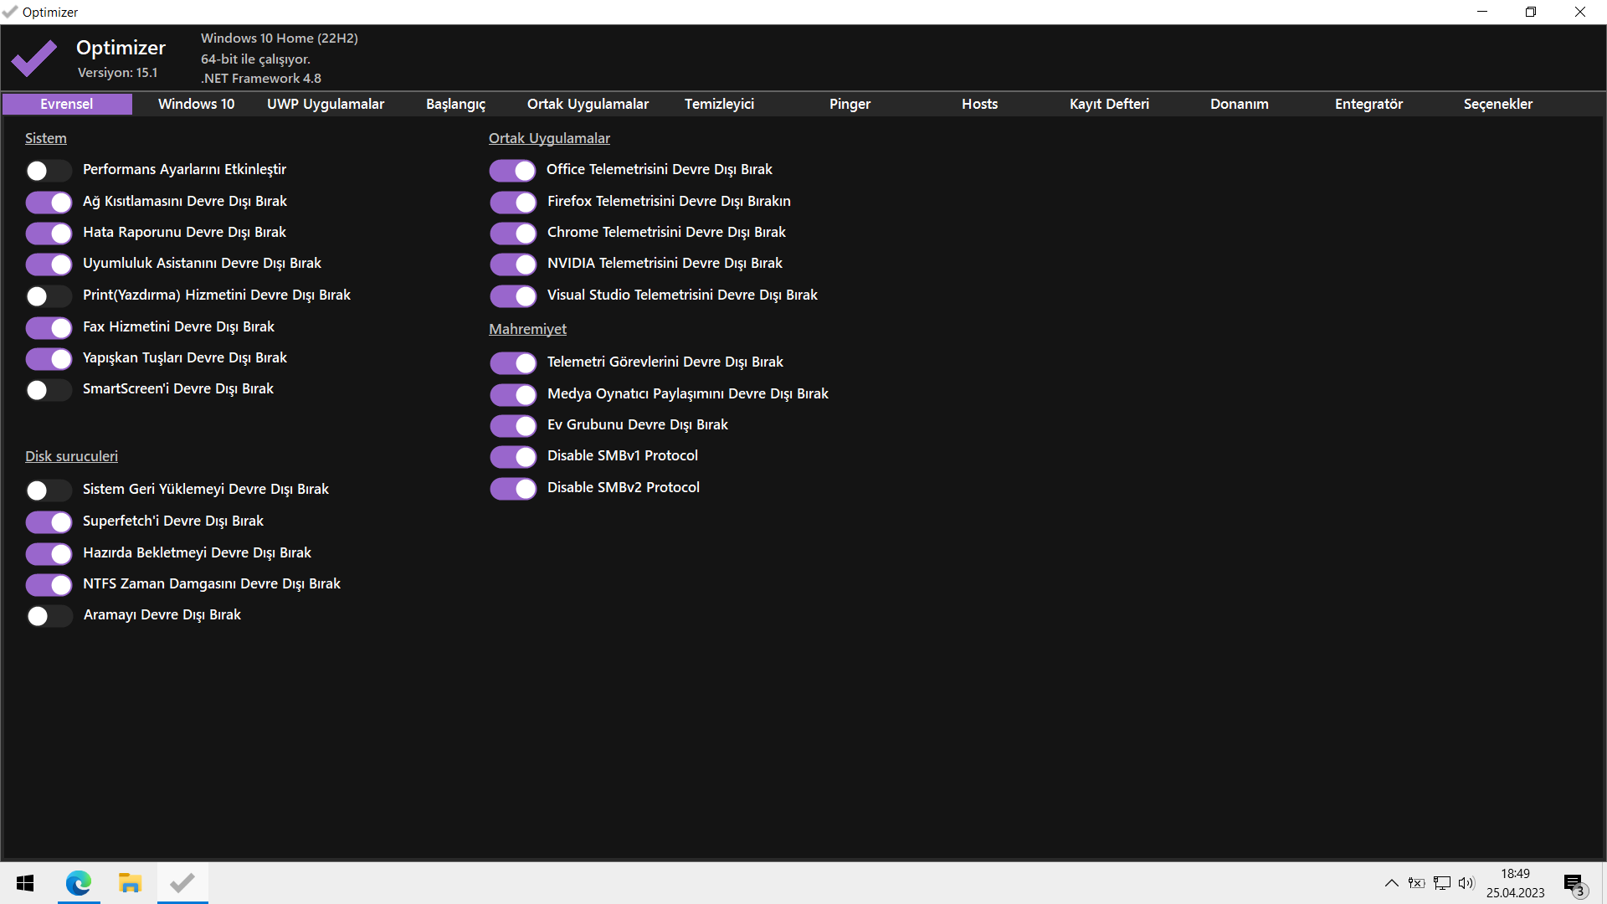Open File Explorer from taskbar
This screenshot has height=904, width=1607.
coord(130,883)
